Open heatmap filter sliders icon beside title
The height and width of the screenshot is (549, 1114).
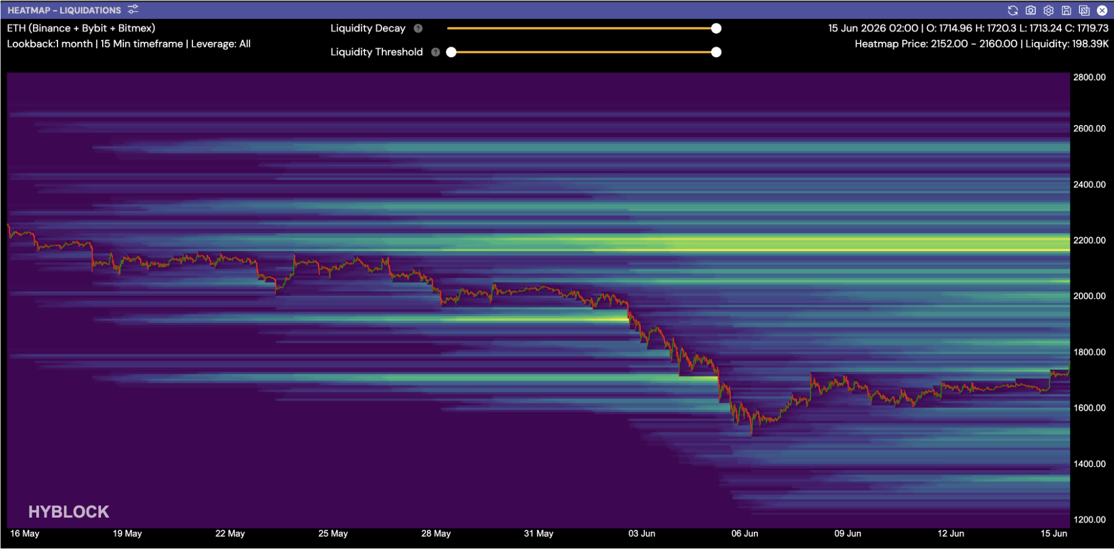(x=133, y=9)
